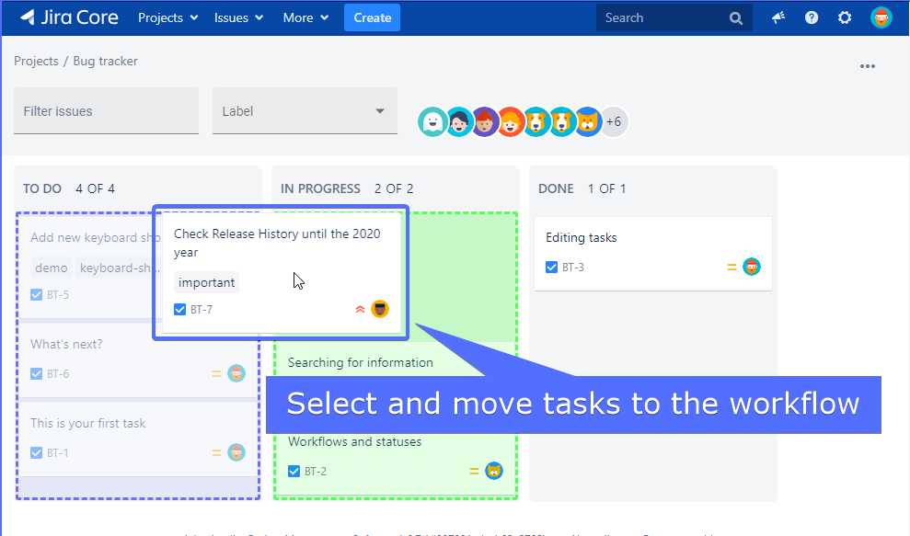This screenshot has height=536, width=910.
Task: Open the More menu
Action: pyautogui.click(x=305, y=18)
